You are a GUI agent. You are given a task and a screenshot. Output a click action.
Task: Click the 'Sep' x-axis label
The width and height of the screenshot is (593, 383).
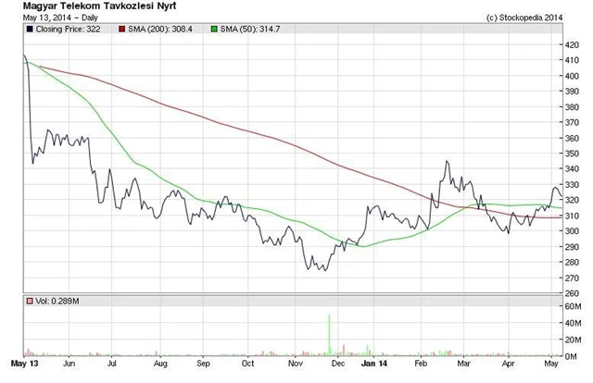pyautogui.click(x=203, y=364)
